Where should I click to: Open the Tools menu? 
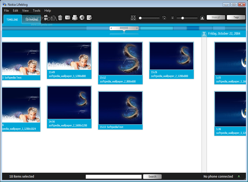tap(36, 11)
